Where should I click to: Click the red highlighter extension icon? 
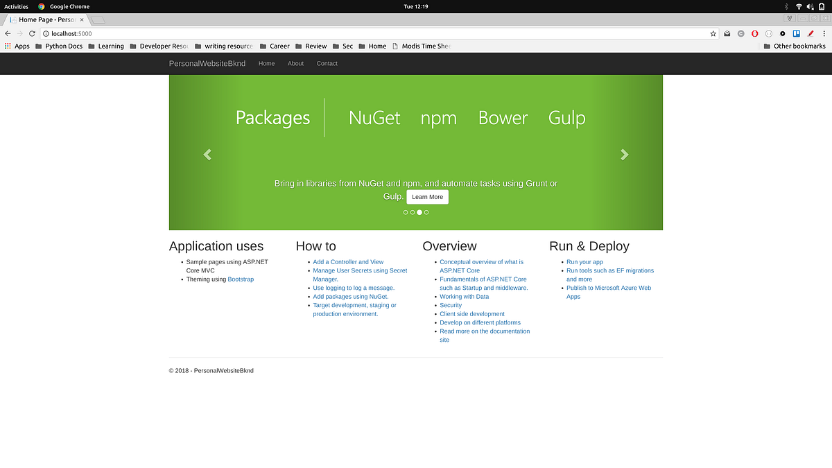pos(811,33)
